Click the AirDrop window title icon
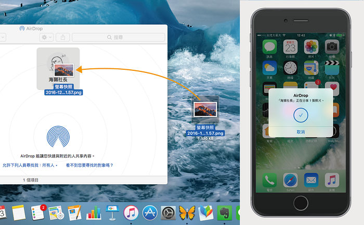The width and height of the screenshot is (364, 225). [22, 29]
